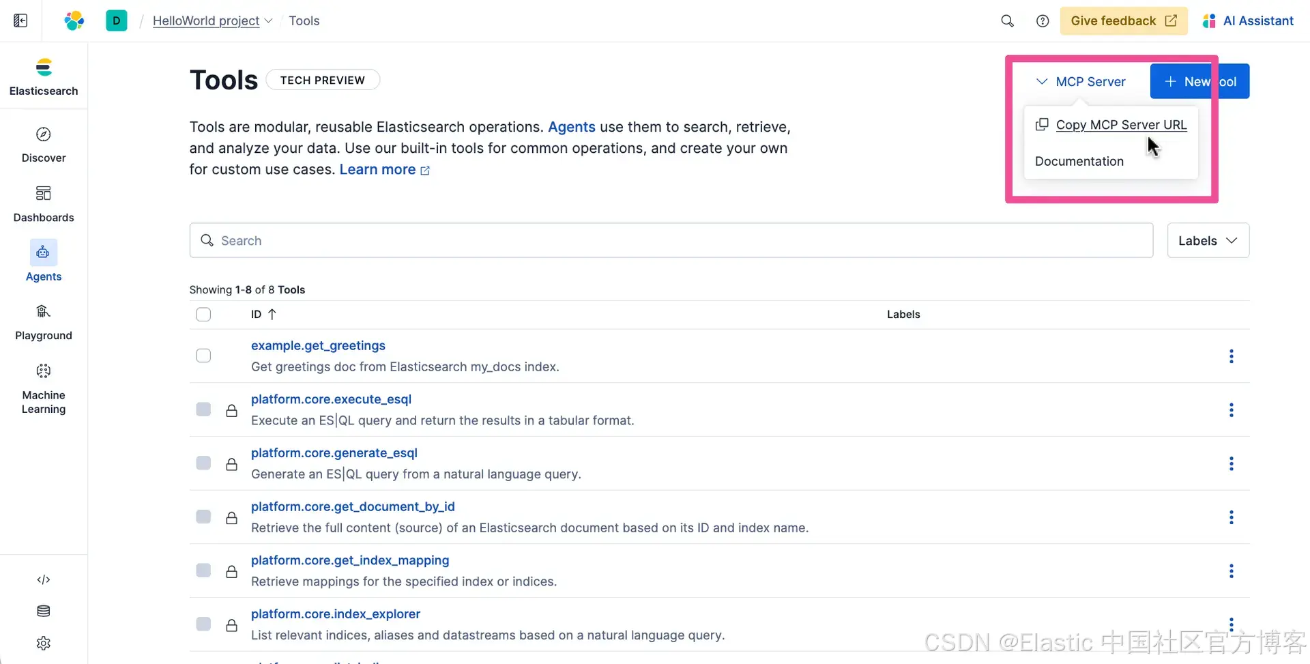Open platform.core.generate_esql tool link
The image size is (1310, 664).
point(334,452)
